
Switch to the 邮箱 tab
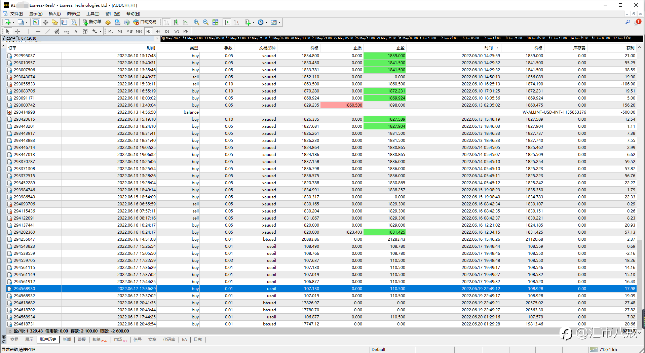pyautogui.click(x=100, y=340)
